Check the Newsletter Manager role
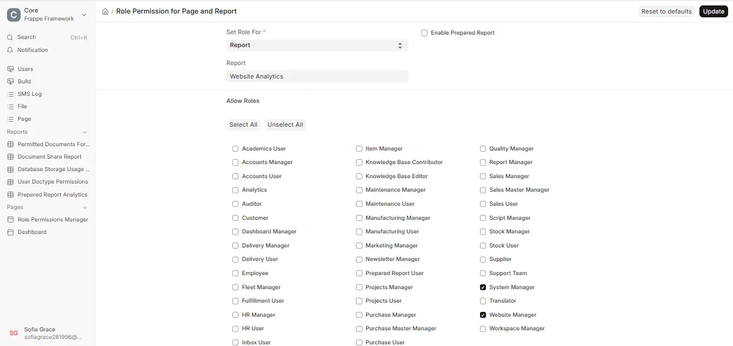The width and height of the screenshot is (733, 346). pyautogui.click(x=359, y=259)
